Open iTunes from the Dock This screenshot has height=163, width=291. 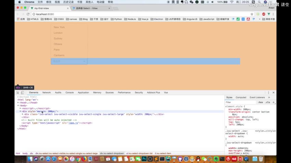click(x=72, y=159)
